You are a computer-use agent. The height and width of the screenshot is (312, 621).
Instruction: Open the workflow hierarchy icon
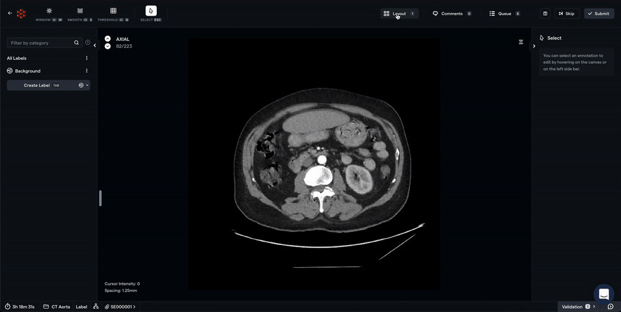click(x=96, y=306)
